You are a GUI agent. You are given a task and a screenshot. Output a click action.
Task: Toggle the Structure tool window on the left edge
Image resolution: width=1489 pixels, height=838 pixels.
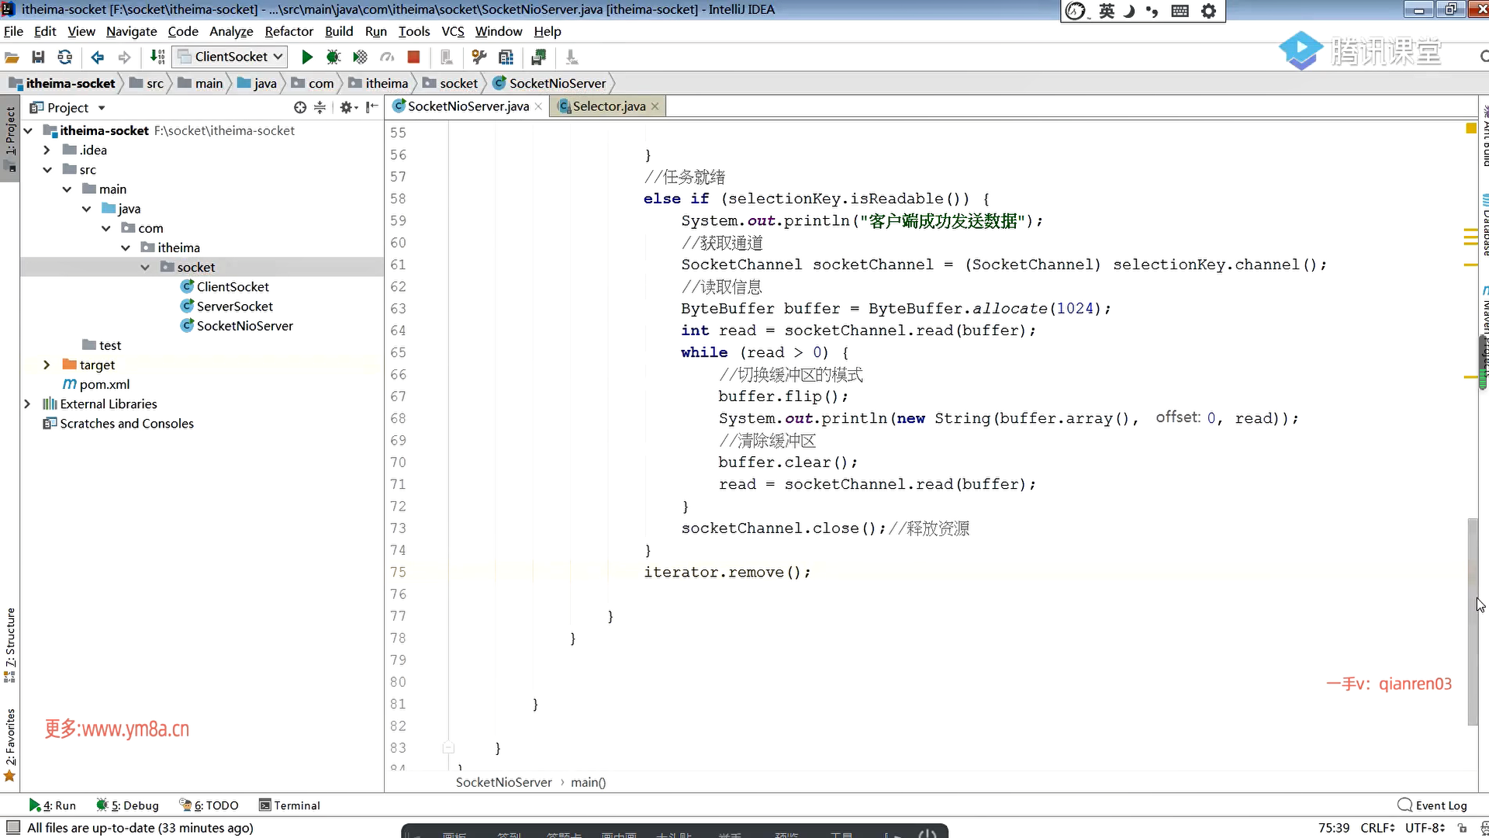(x=10, y=642)
